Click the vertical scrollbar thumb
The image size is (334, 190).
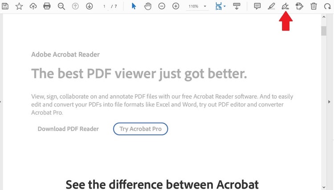tap(324, 31)
